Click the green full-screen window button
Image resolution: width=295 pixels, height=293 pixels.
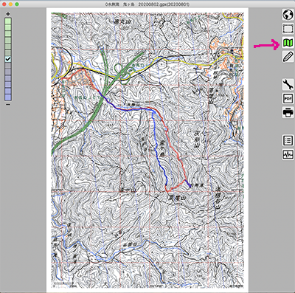pos(17,4)
